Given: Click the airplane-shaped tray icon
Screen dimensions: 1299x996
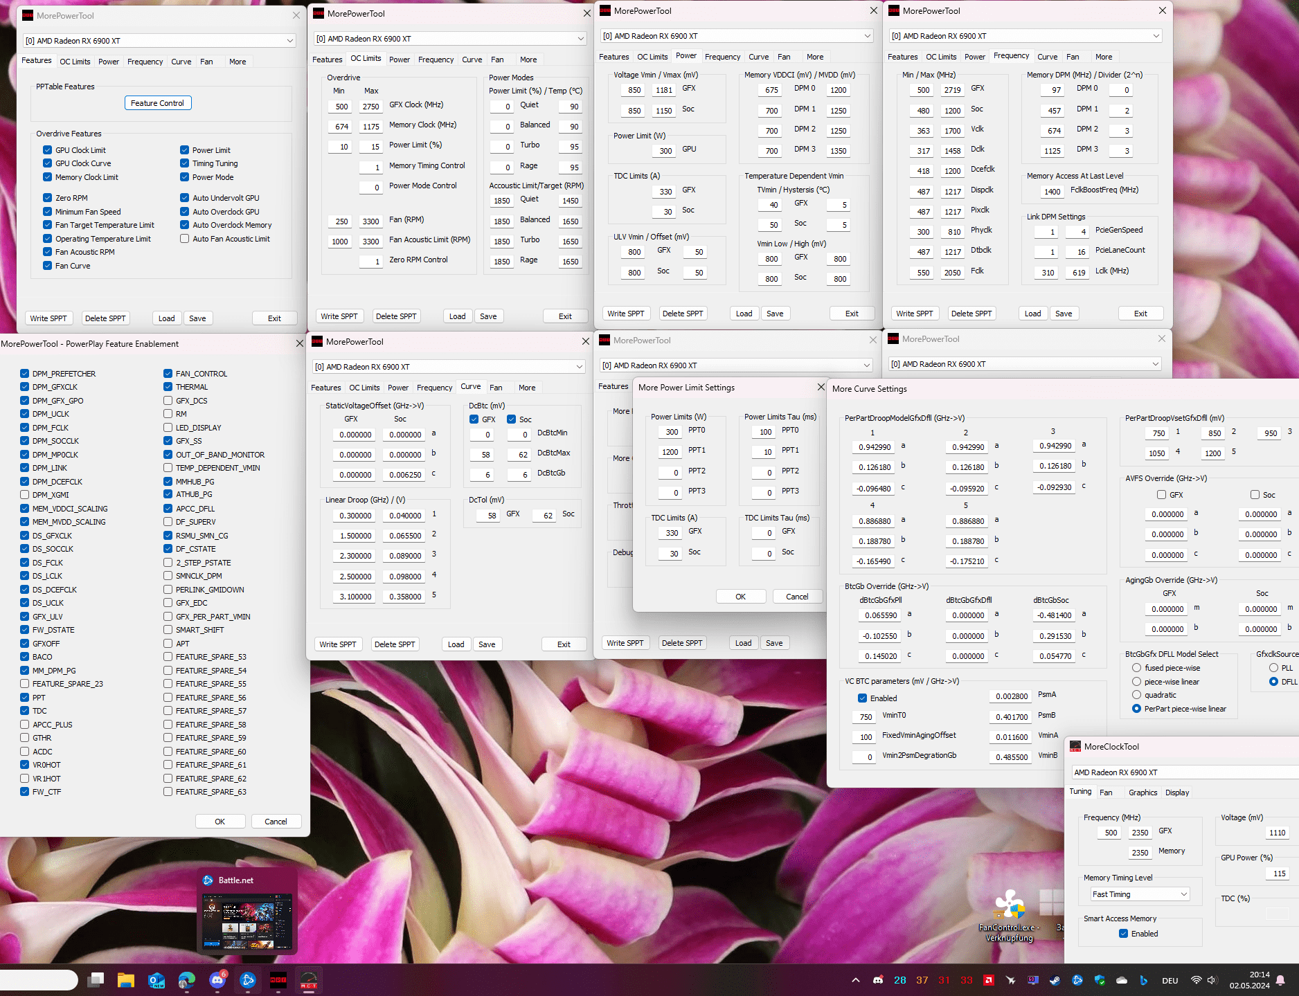Looking at the screenshot, I should (1011, 980).
